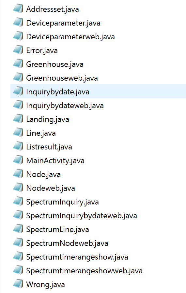Select the Greenhouseweb.java file name
This screenshot has height=293, width=186.
62,78
